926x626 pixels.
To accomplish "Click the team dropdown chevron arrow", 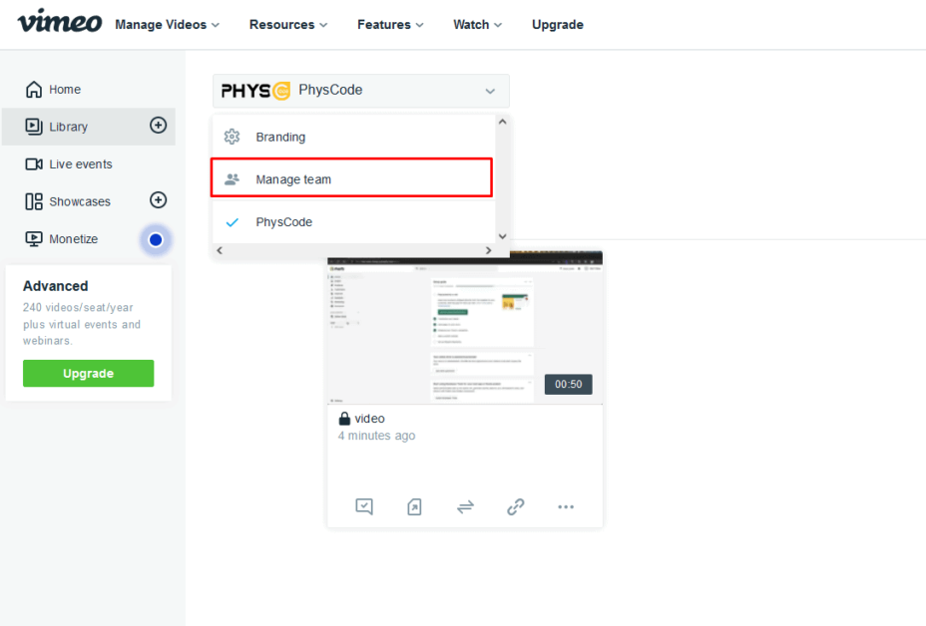I will (490, 91).
